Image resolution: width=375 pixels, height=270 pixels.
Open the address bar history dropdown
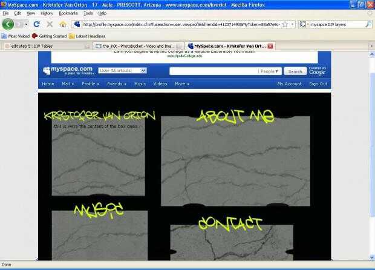point(292,24)
